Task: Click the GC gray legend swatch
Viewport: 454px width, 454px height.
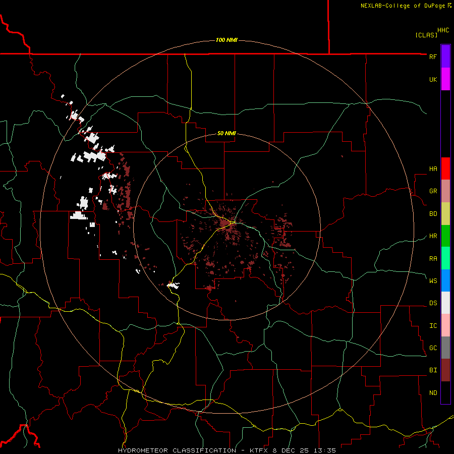Action: tap(445, 348)
